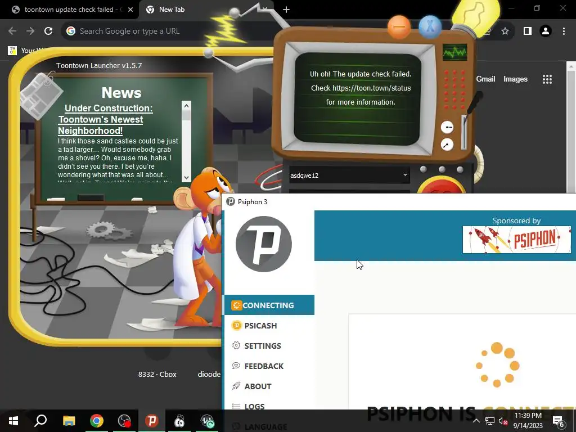Open the About section in Psiphon

click(x=268, y=386)
